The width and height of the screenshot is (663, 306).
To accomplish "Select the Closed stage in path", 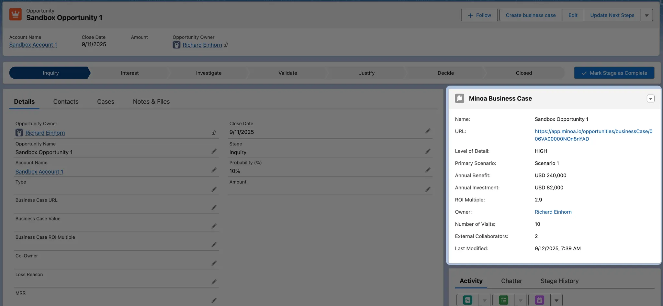I will pyautogui.click(x=524, y=73).
